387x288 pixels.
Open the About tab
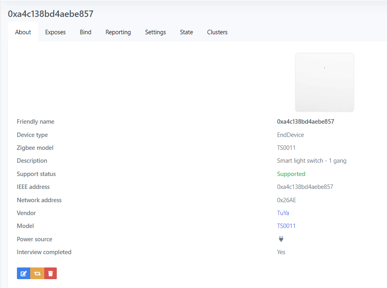pos(23,32)
